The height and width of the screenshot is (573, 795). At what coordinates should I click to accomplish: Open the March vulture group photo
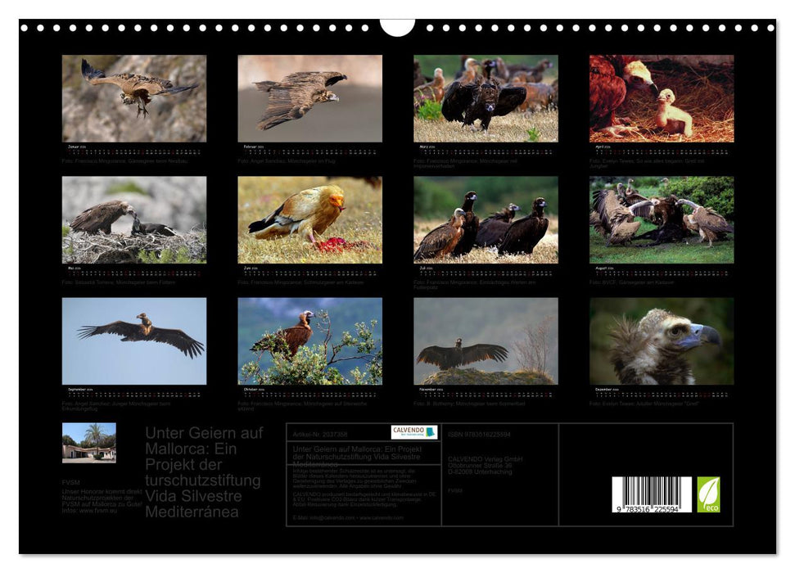pos(486,99)
